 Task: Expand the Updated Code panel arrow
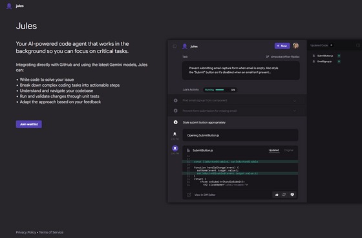click(331, 45)
